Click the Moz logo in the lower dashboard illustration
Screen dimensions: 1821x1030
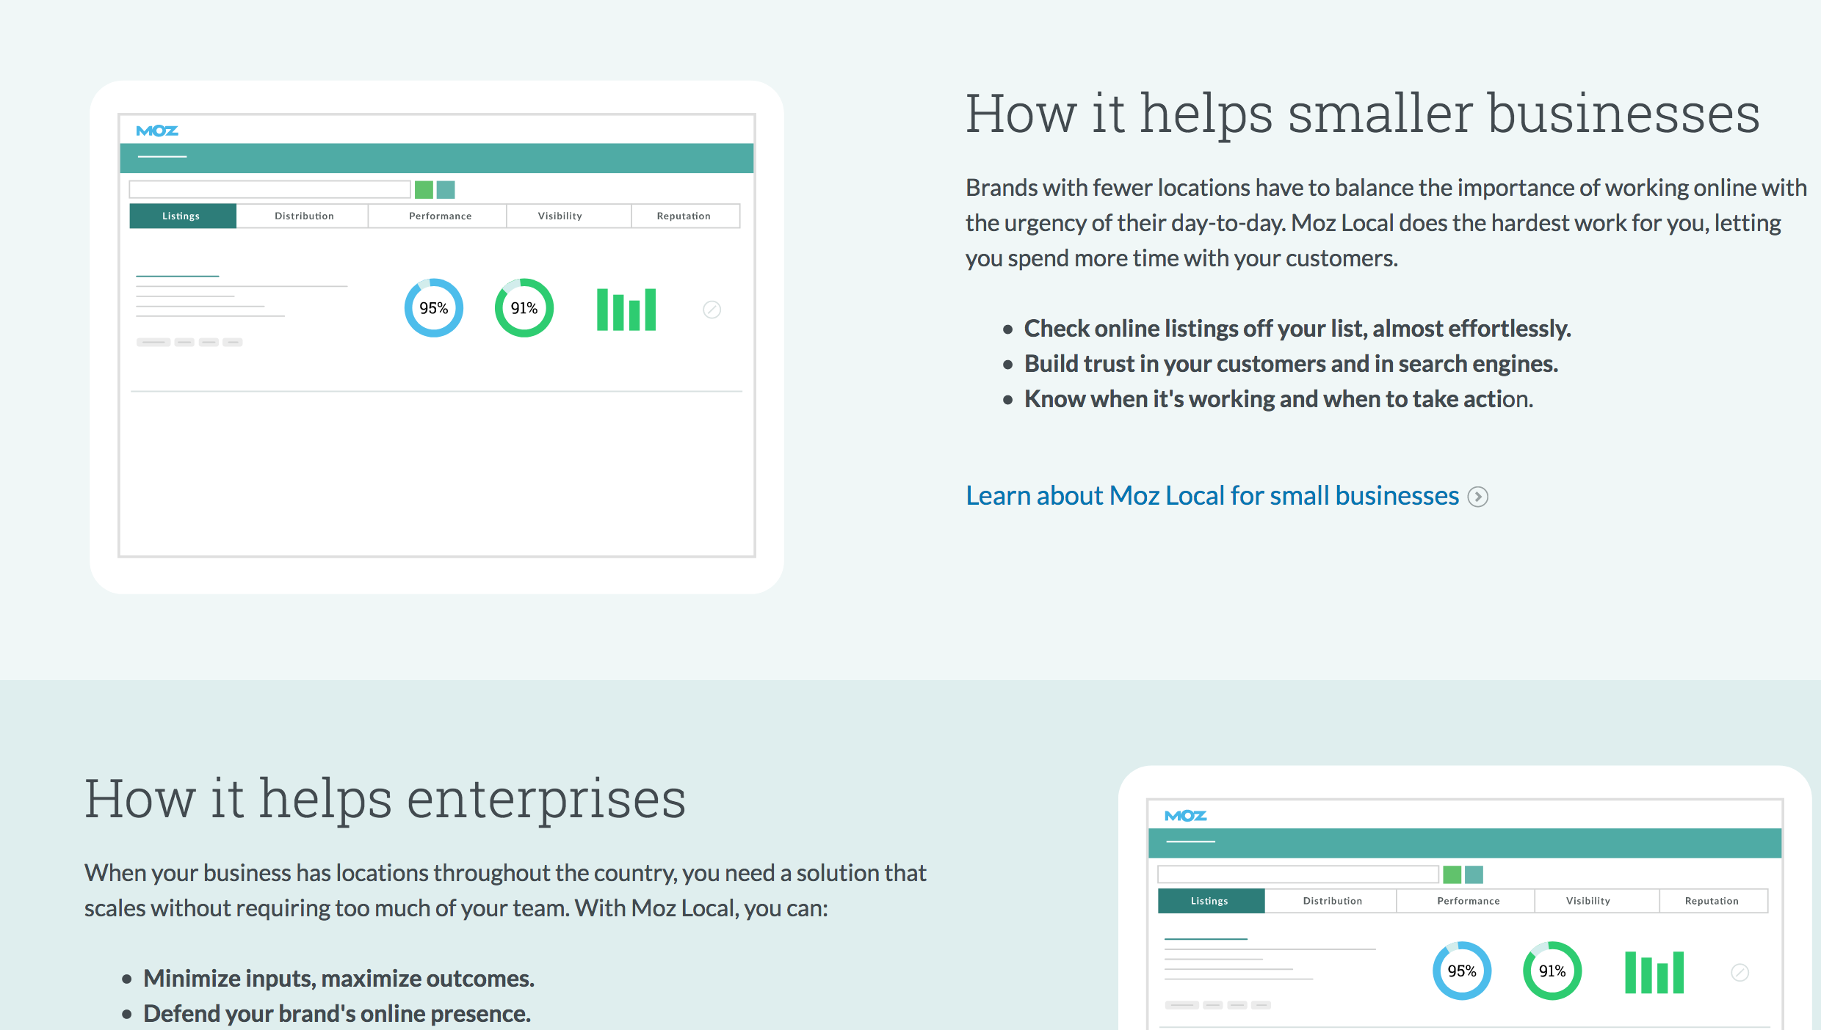(1186, 816)
